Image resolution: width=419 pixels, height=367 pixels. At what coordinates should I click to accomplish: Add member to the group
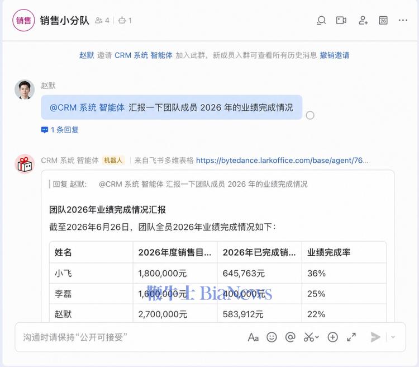point(363,20)
